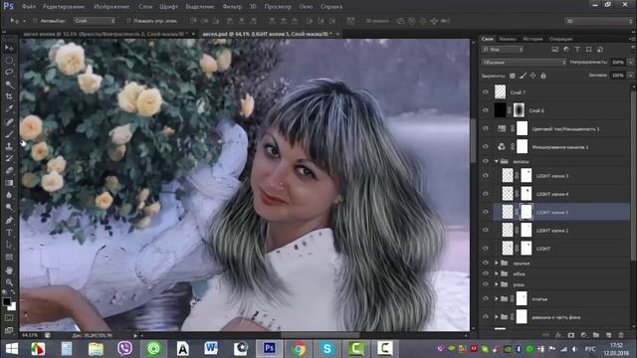Open blend mode dropdown in Layers
Viewport: 637px width, 358px height.
524,62
